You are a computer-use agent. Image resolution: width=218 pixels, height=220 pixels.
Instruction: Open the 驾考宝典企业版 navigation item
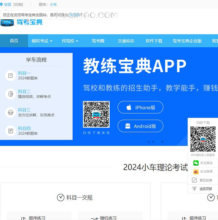click(187, 41)
